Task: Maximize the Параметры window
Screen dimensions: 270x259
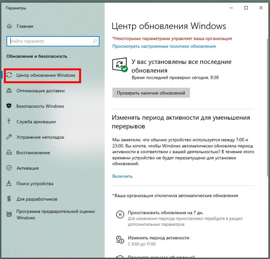Action: (x=246, y=8)
